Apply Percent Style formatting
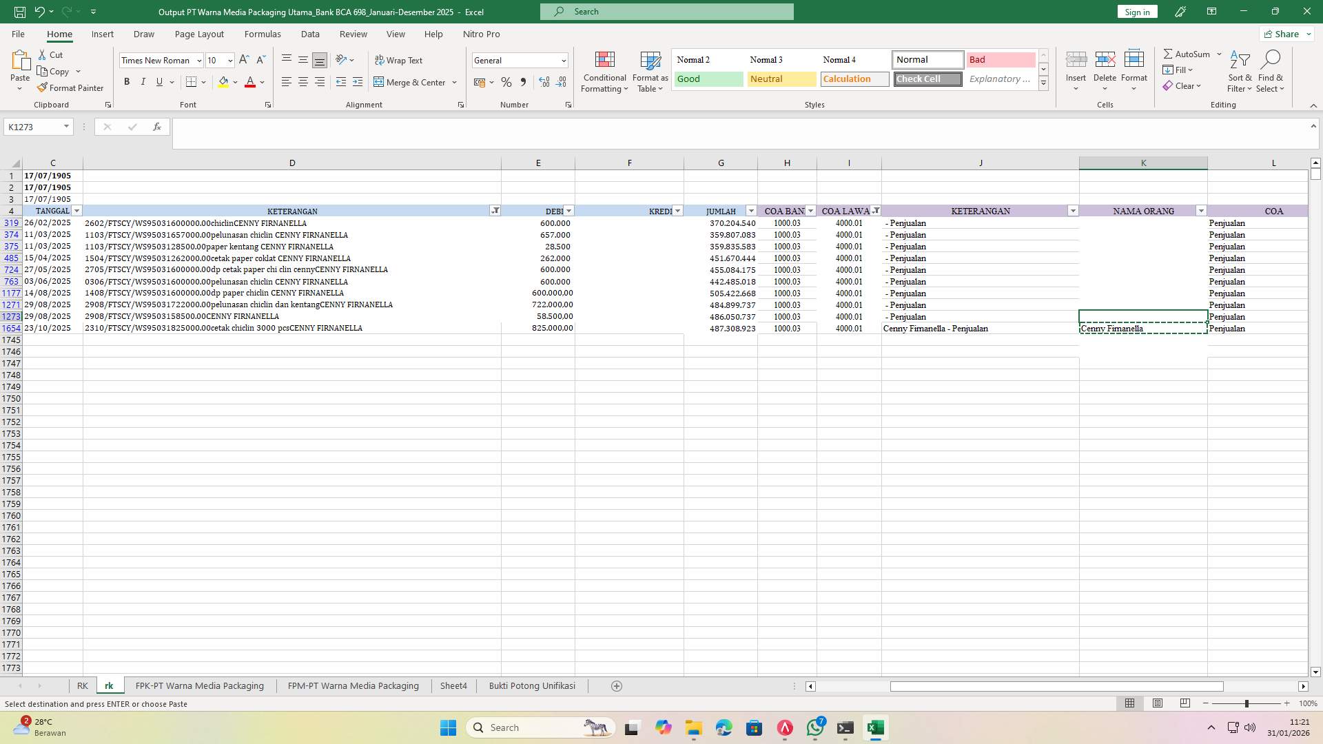The width and height of the screenshot is (1323, 744). pyautogui.click(x=506, y=82)
